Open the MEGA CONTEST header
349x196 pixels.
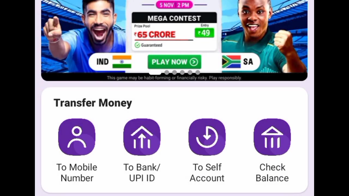click(174, 18)
